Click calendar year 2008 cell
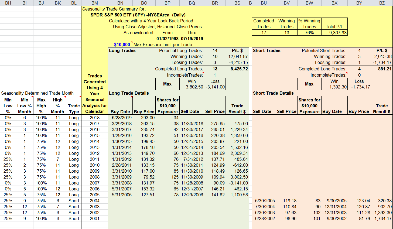393x229 pixels. click(95, 177)
